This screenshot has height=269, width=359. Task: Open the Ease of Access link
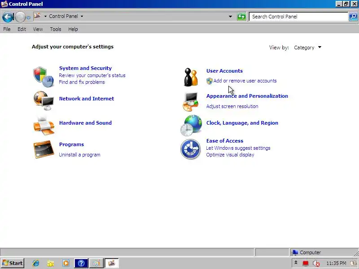tap(225, 141)
